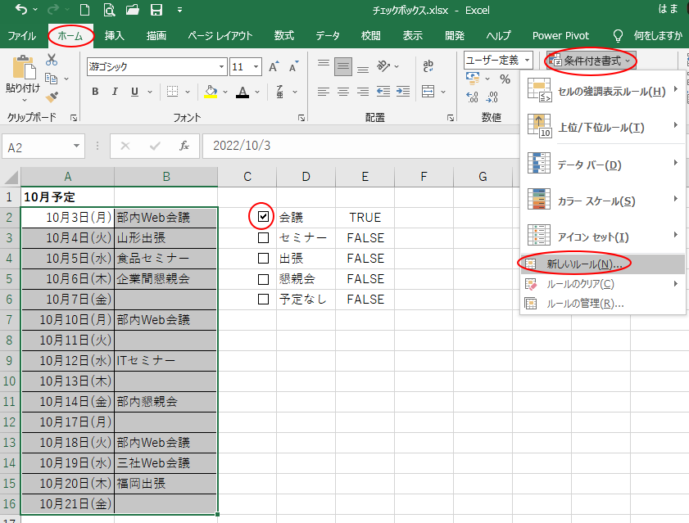The height and width of the screenshot is (523, 689).
Task: Click the insert function fx icon
Action: click(x=184, y=146)
